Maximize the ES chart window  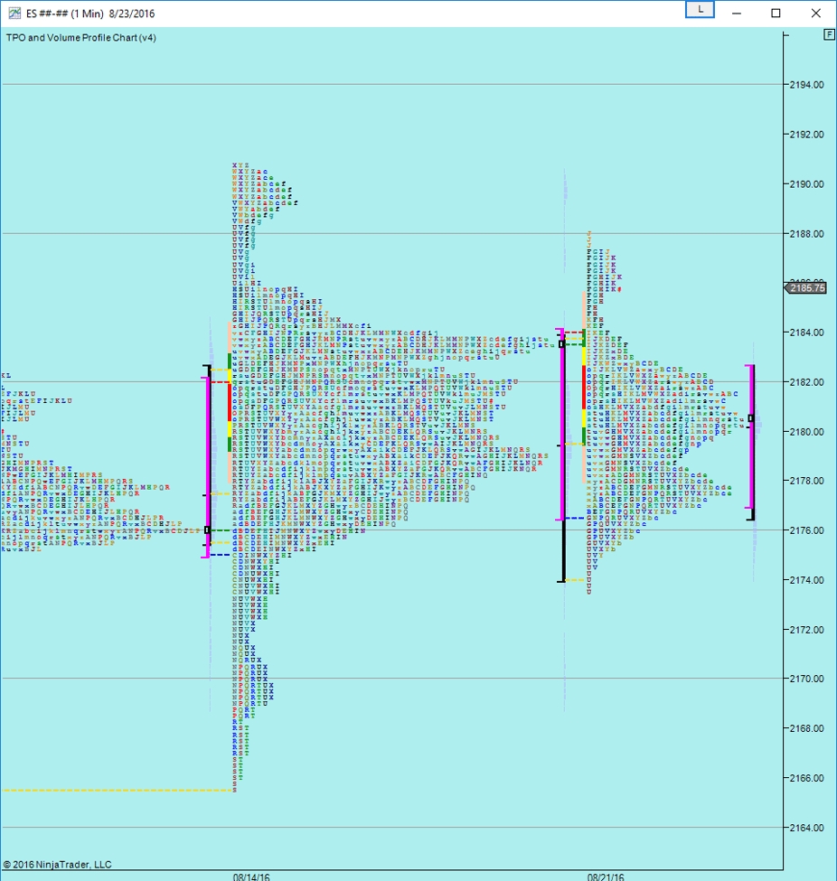point(776,14)
